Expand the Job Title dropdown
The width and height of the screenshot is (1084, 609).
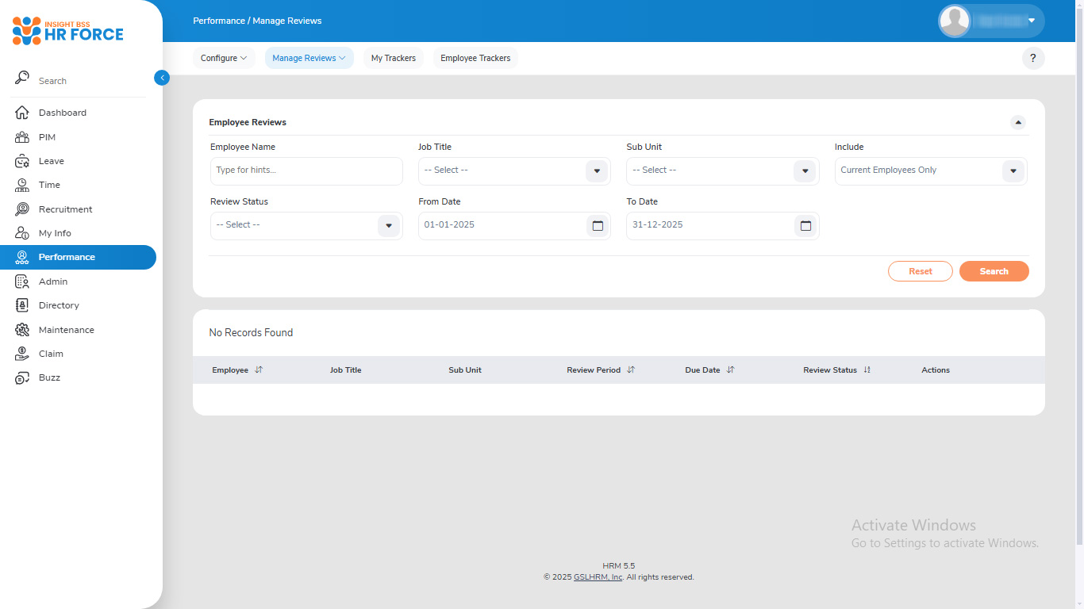tap(597, 171)
